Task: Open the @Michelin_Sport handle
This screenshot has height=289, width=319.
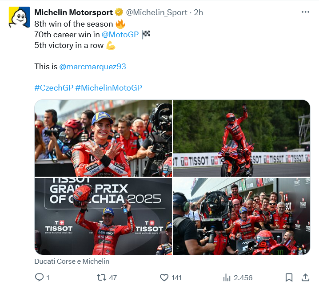Action: tap(157, 12)
